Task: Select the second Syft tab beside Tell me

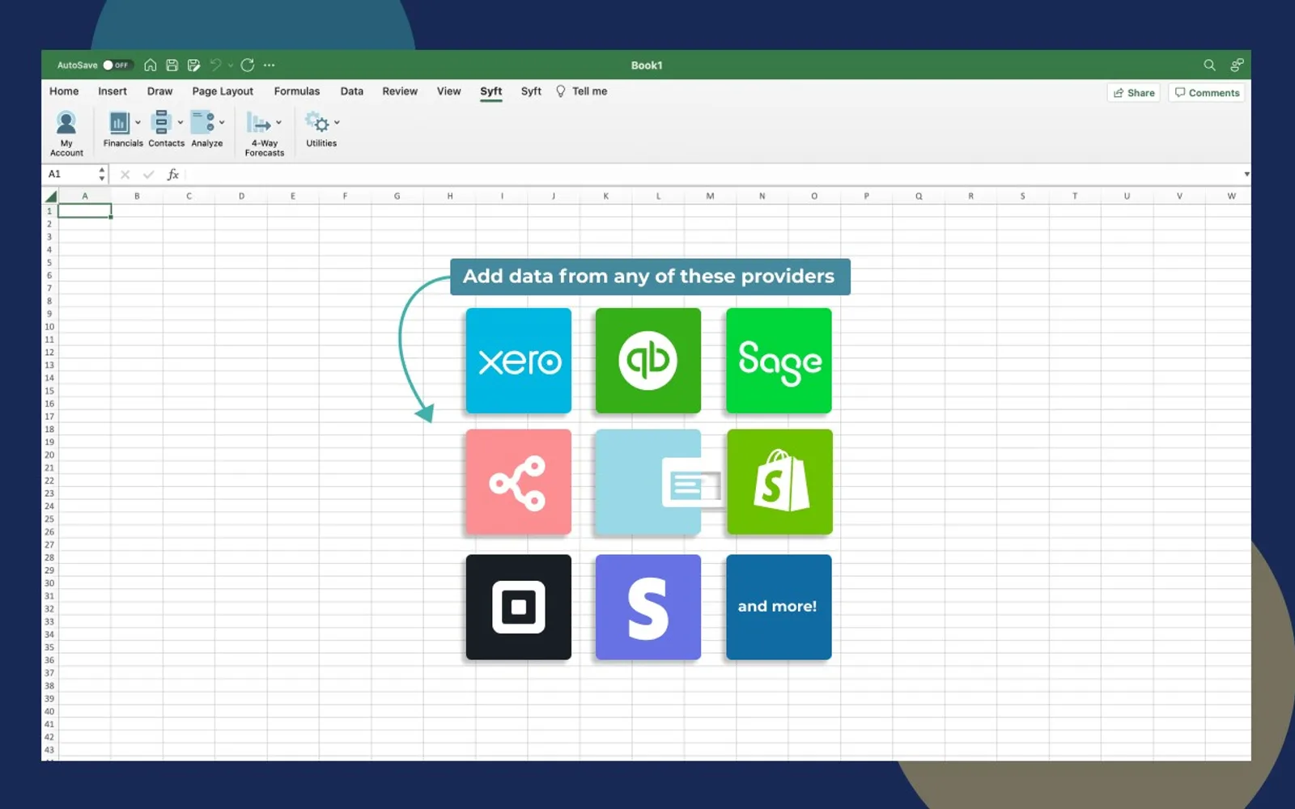Action: coord(531,91)
